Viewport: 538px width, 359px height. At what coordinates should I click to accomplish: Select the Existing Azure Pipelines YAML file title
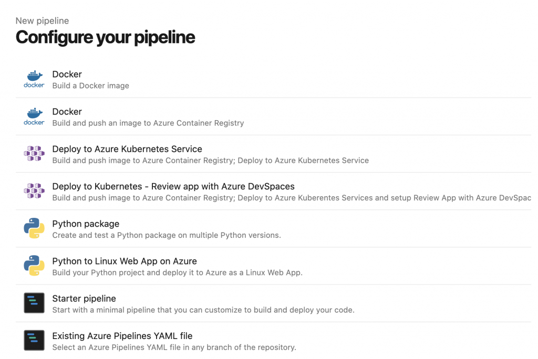point(122,336)
